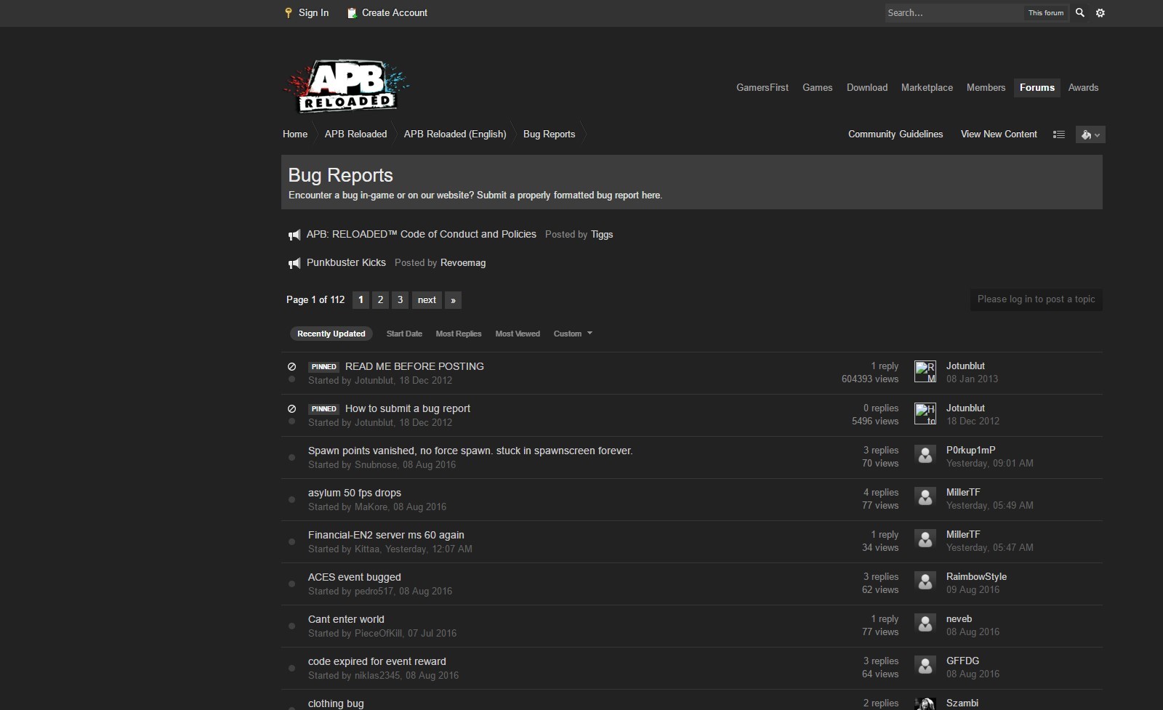Click GFFDG's avatar icon

click(925, 666)
